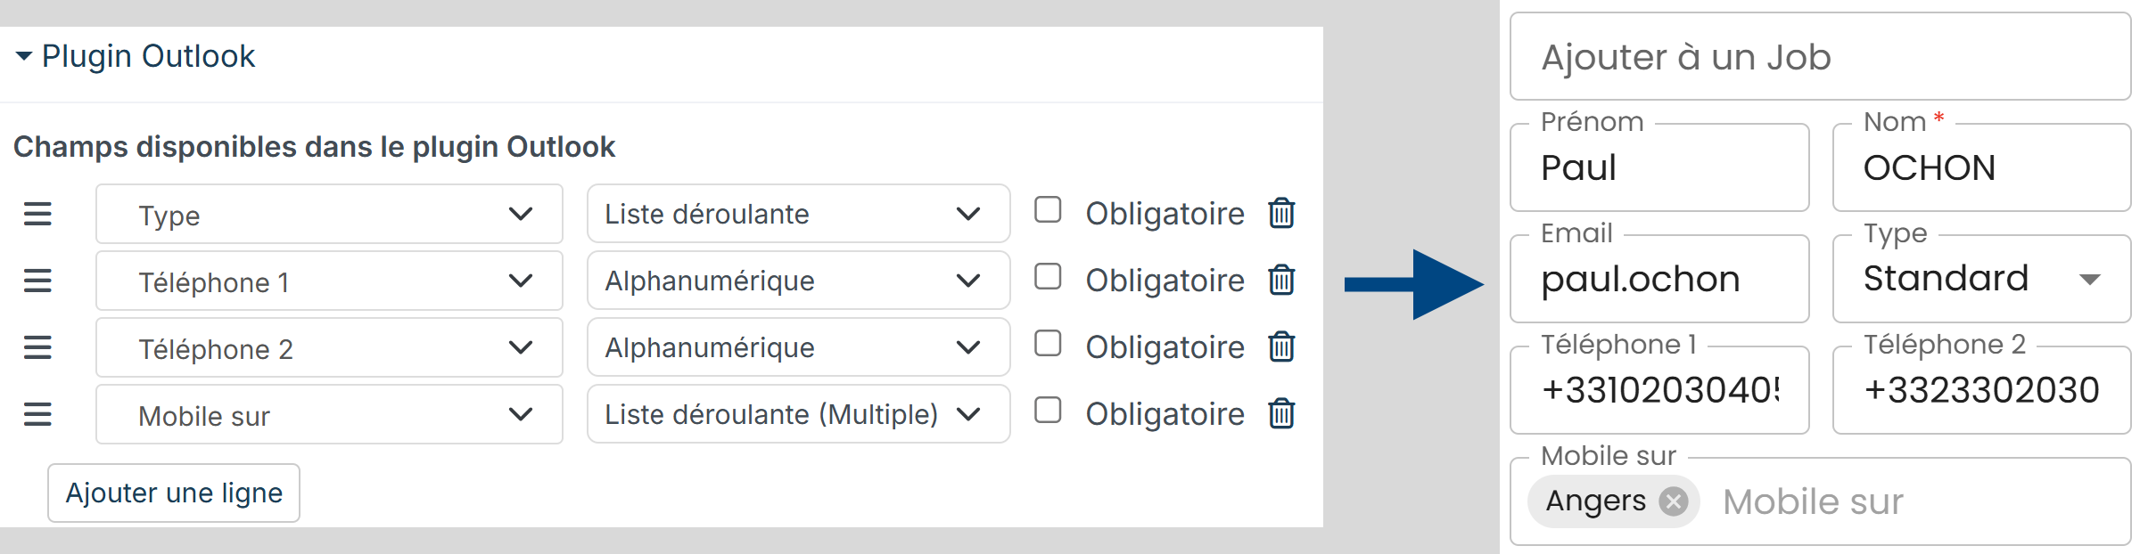Click the Ajouter à un Job field
Image resolution: width=2140 pixels, height=554 pixels.
click(x=1820, y=57)
